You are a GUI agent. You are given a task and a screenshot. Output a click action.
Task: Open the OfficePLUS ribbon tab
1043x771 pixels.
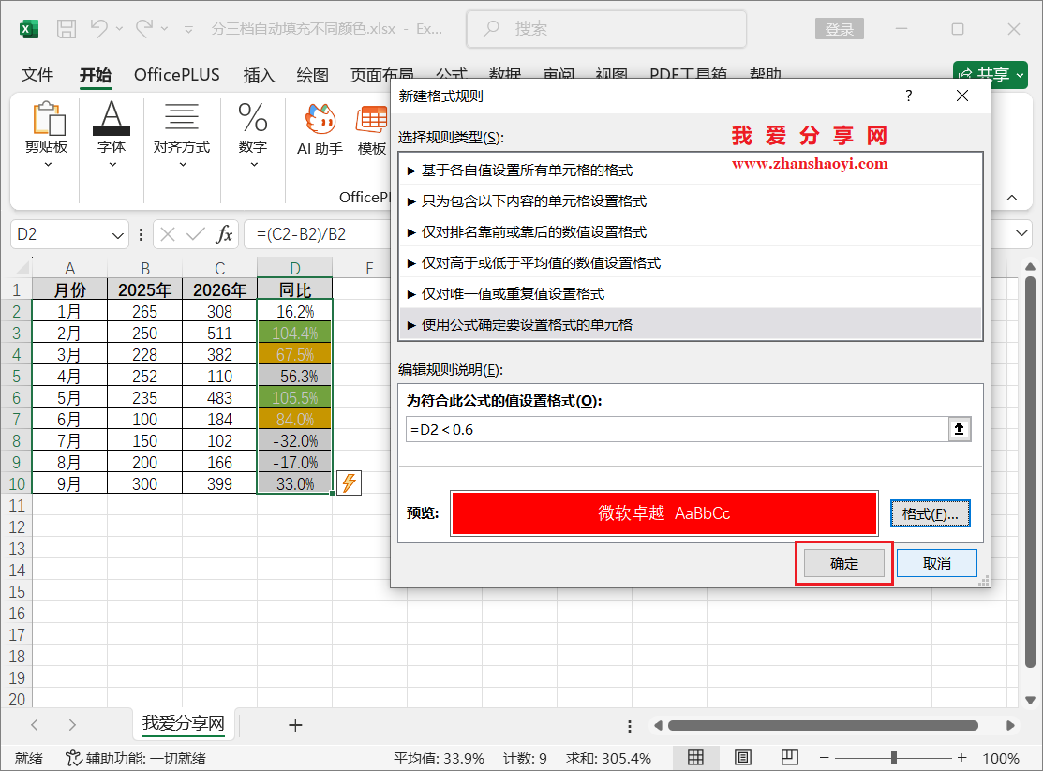pos(177,75)
